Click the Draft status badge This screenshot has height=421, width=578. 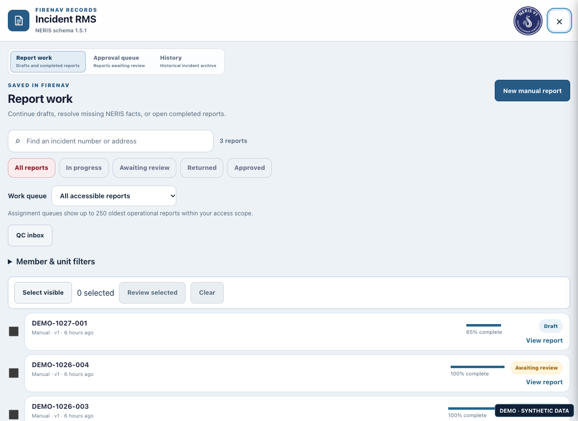pos(551,327)
